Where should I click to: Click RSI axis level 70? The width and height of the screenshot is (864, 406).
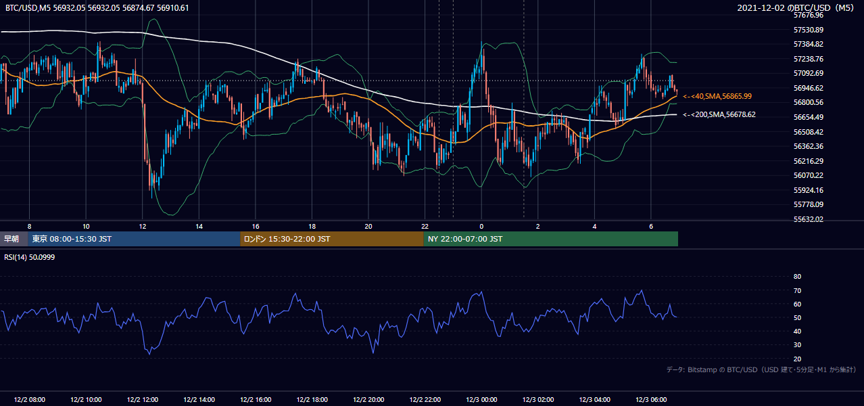[x=797, y=290]
